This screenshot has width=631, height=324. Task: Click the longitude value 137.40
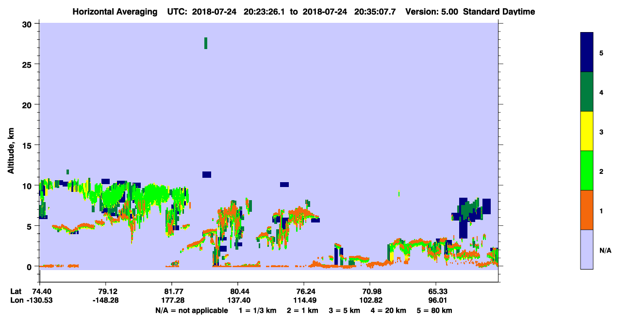[238, 301]
